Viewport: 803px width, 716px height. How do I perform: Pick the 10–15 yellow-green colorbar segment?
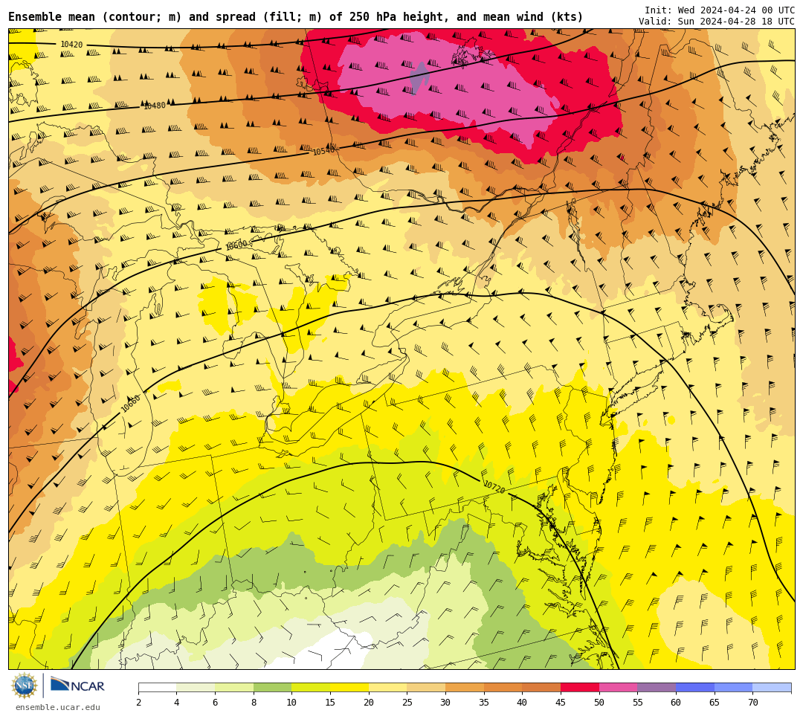[x=311, y=688]
